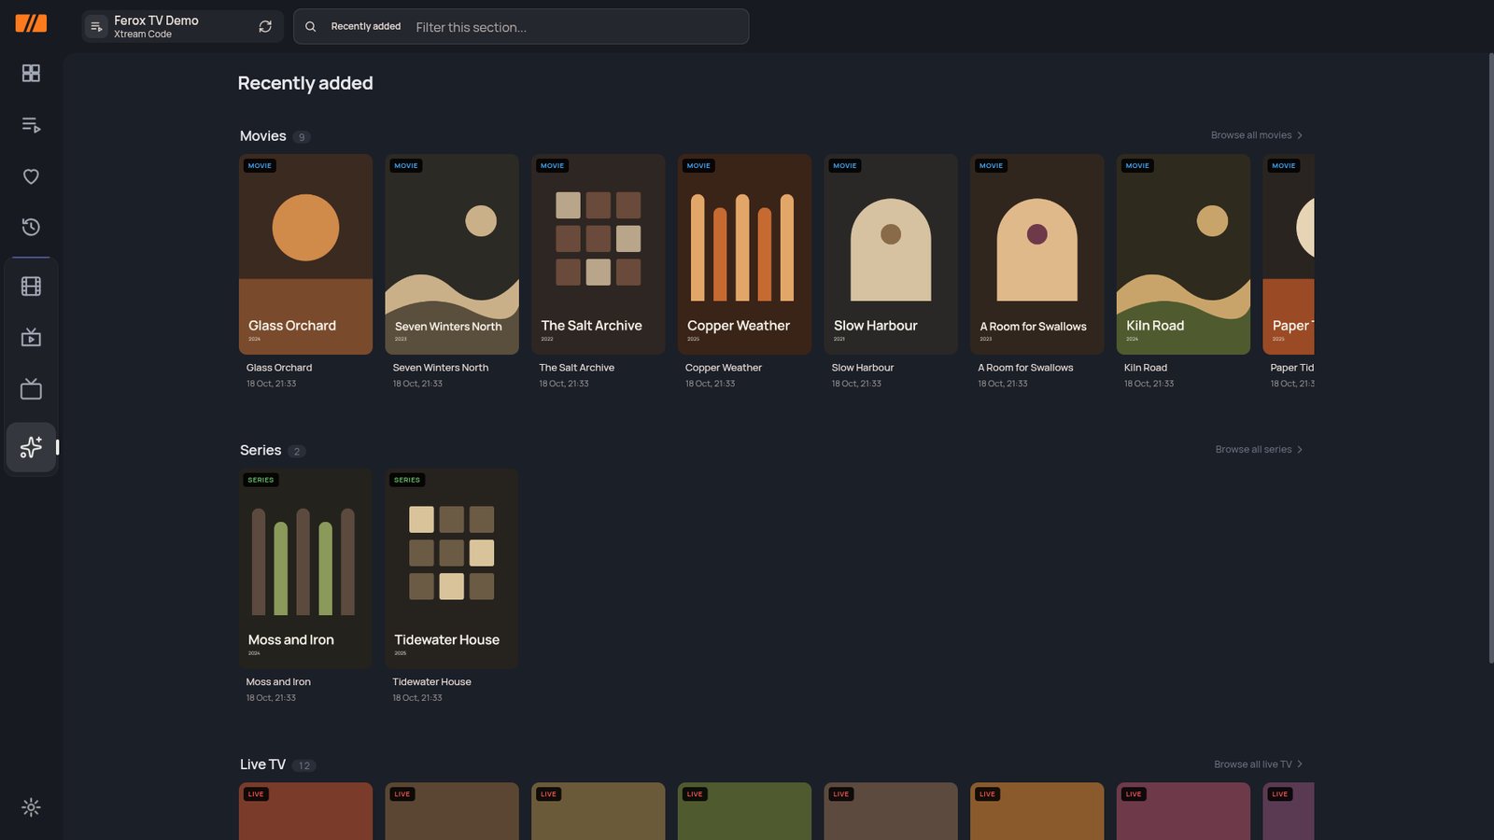The height and width of the screenshot is (840, 1494).
Task: Click the orange app logo
Action: (x=31, y=23)
